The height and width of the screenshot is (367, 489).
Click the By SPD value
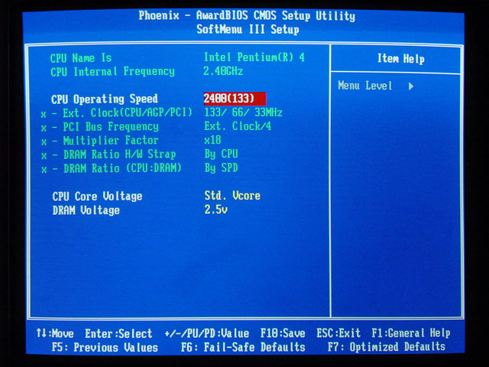[221, 168]
